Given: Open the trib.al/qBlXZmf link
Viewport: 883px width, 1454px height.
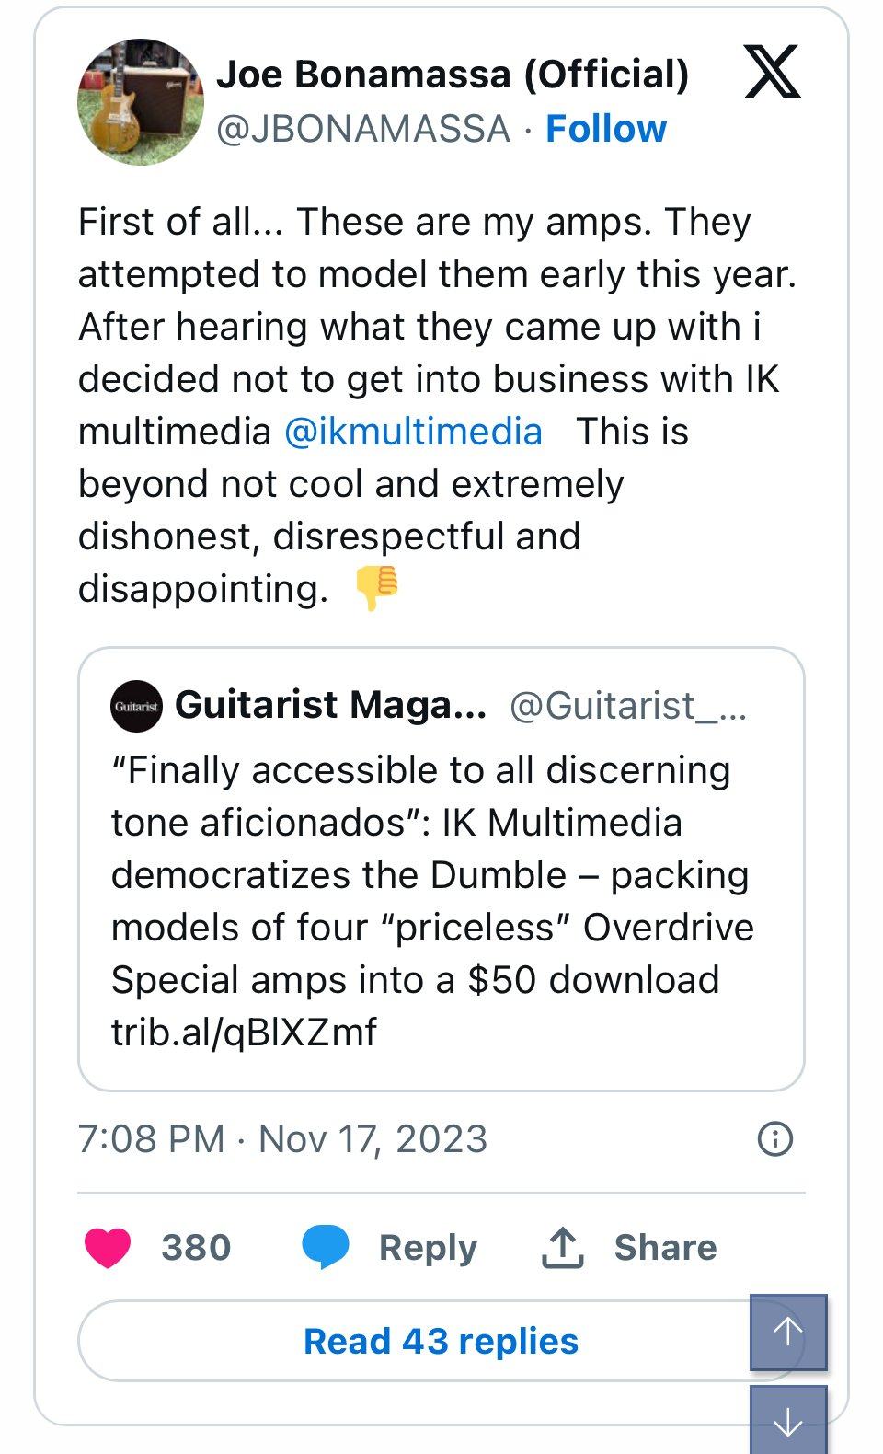Looking at the screenshot, I should (x=244, y=1033).
